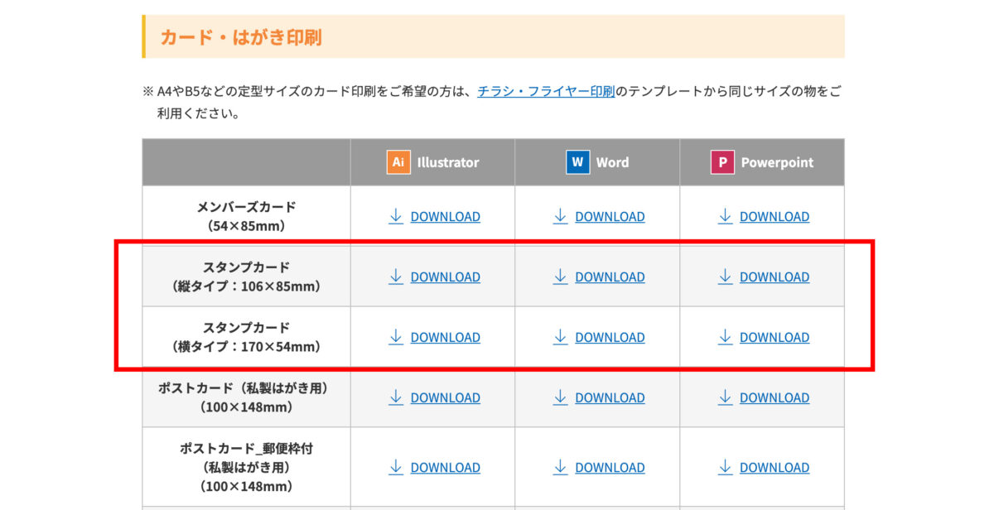
Task: Download Word template for スタンプカード 横タイプ
Action: pos(609,338)
